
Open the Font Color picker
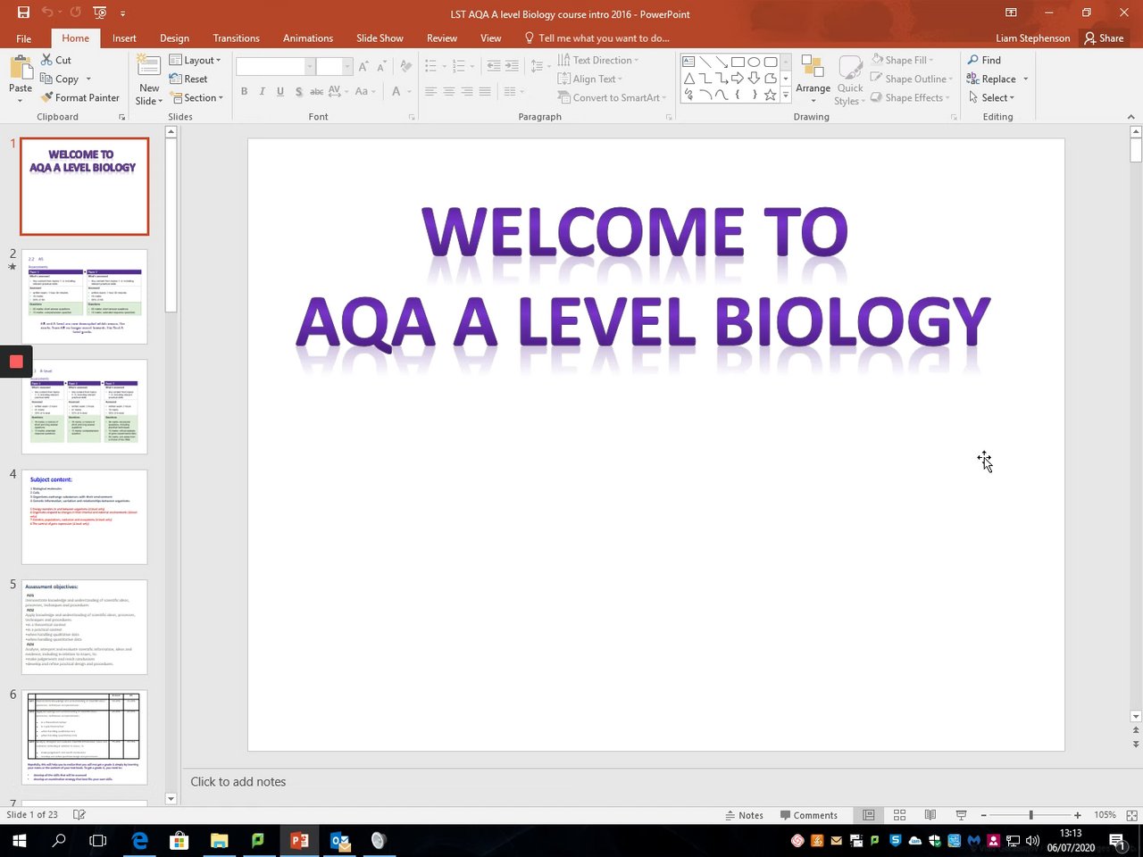click(x=396, y=91)
